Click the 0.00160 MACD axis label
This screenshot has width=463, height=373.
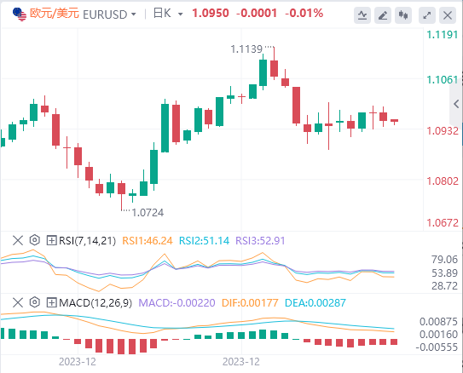click(x=438, y=335)
